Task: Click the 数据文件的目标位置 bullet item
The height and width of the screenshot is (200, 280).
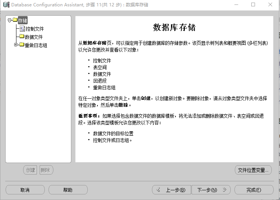Action: [x=113, y=133]
